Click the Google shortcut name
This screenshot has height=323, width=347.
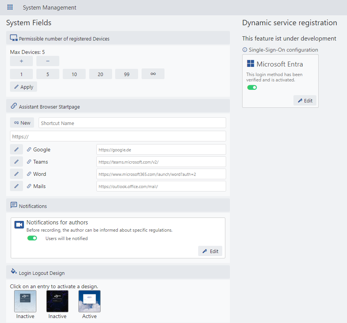click(x=42, y=150)
